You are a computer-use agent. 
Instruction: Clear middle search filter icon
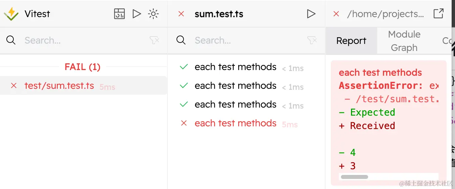tap(312, 41)
